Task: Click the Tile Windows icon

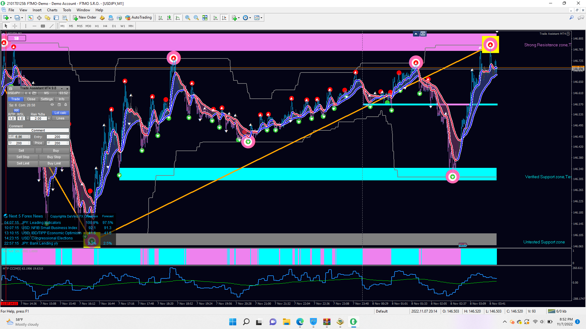Action: [205, 18]
